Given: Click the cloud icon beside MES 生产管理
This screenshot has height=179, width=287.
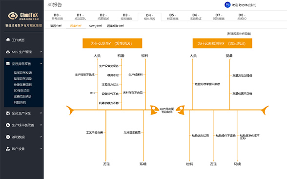Looking at the screenshot, I should [8, 52].
